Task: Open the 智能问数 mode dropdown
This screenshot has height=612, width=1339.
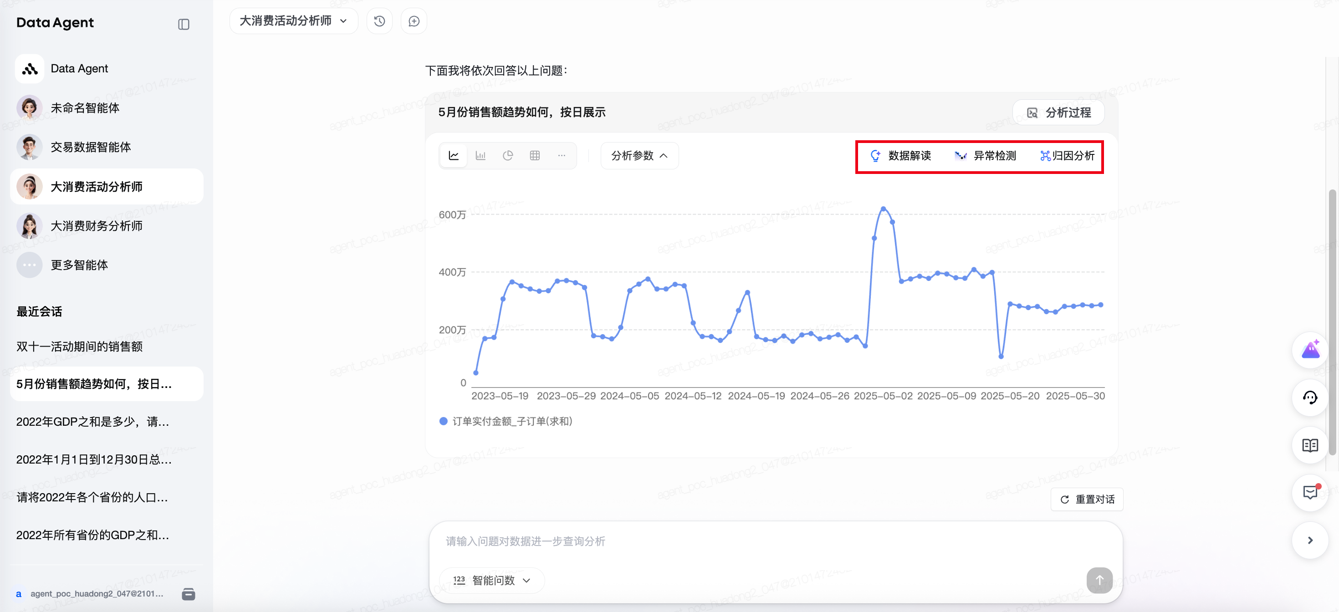Action: [x=492, y=580]
